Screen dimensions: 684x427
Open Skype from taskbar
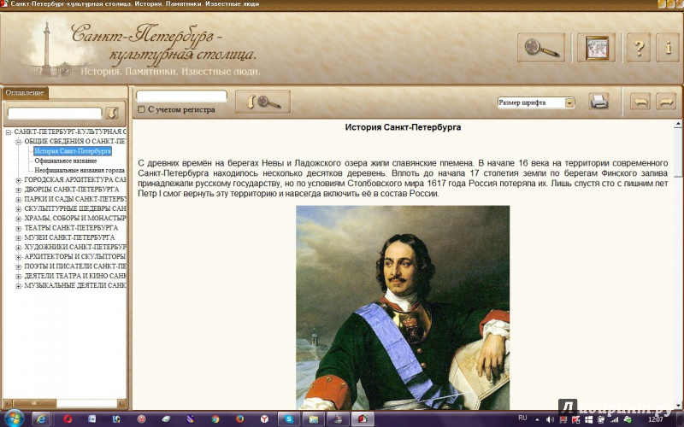click(x=289, y=418)
